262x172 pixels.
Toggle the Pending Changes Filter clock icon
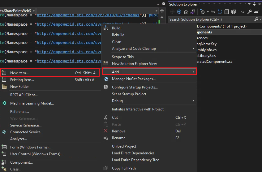pyautogui.click(x=202, y=12)
